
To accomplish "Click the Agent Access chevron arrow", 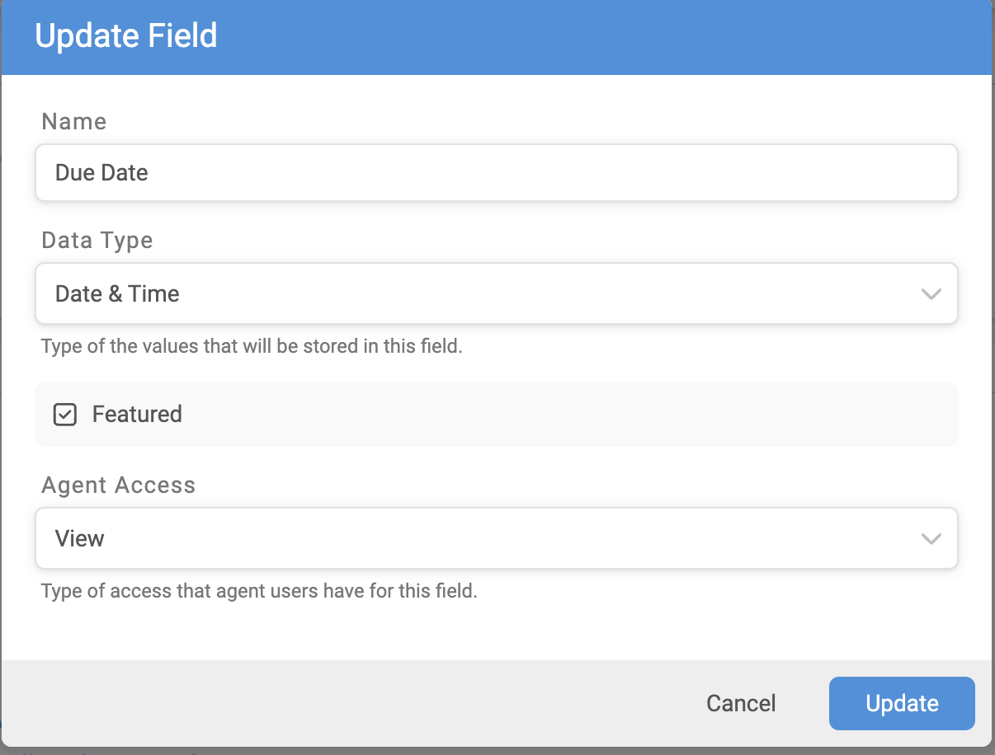I will (931, 539).
